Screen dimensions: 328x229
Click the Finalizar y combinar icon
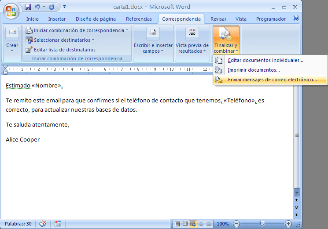coord(225,33)
